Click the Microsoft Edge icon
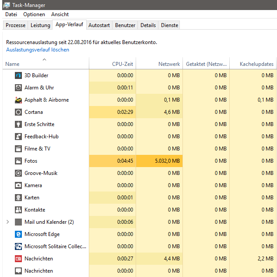 click(x=18, y=234)
